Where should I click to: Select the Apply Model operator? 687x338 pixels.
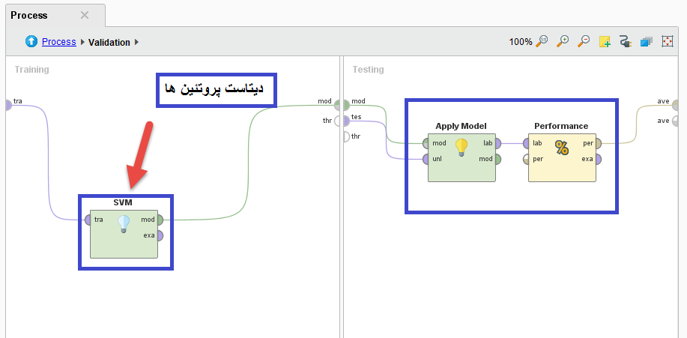[461, 159]
